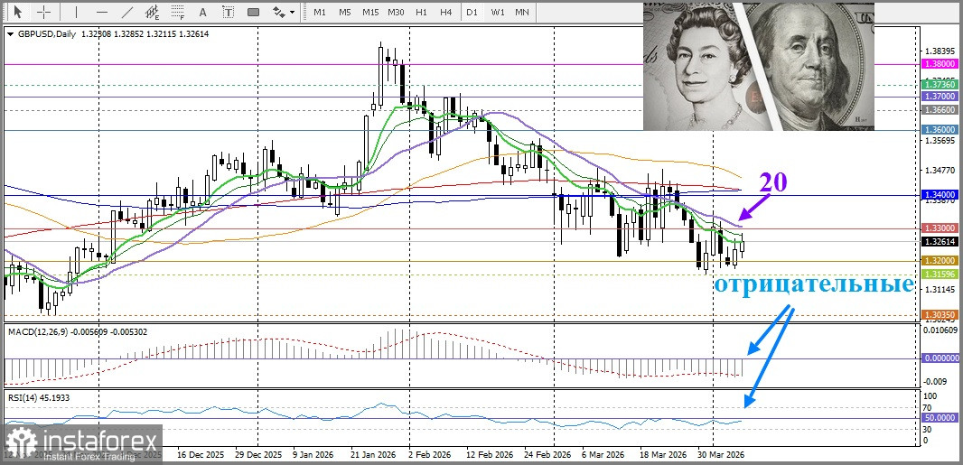Click the MACD(12,26,9) indicator label
Image resolution: width=963 pixels, height=465 pixels.
point(37,331)
